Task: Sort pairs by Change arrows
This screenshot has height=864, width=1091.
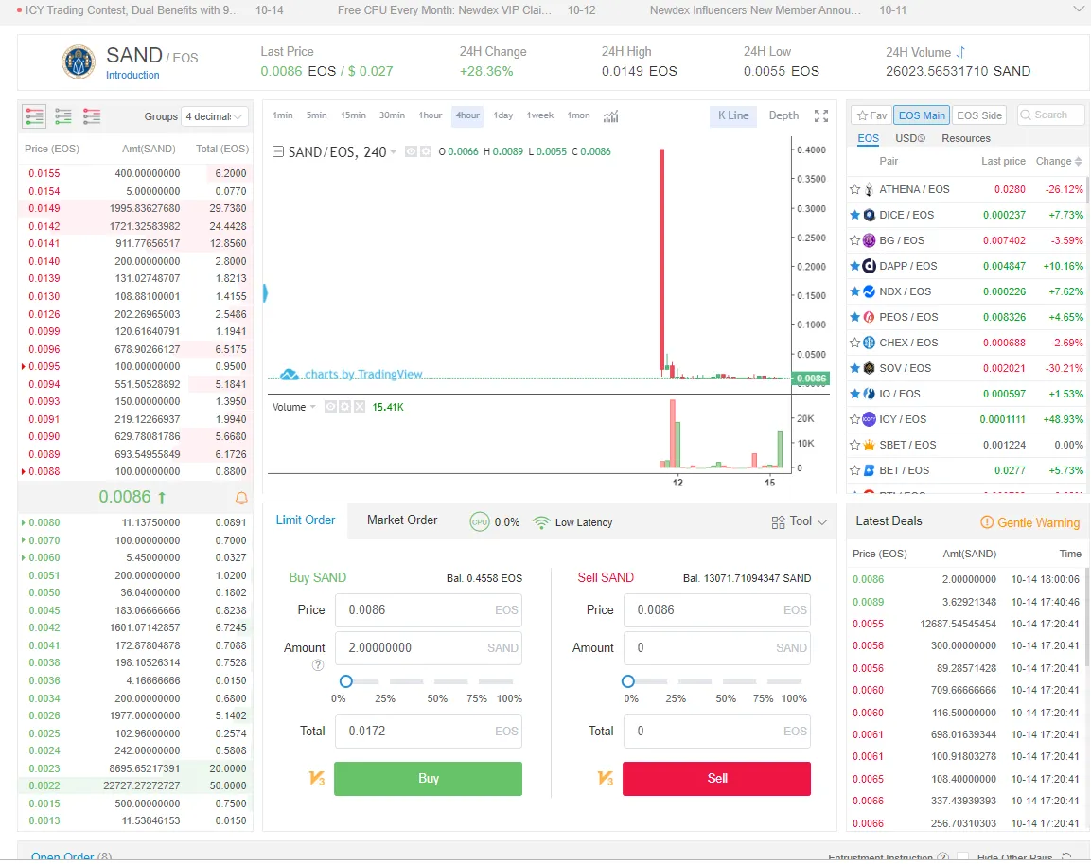Action: (x=1078, y=161)
